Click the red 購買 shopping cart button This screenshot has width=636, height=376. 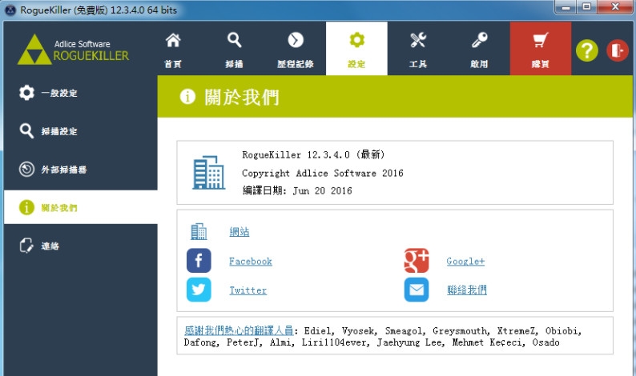tap(540, 49)
